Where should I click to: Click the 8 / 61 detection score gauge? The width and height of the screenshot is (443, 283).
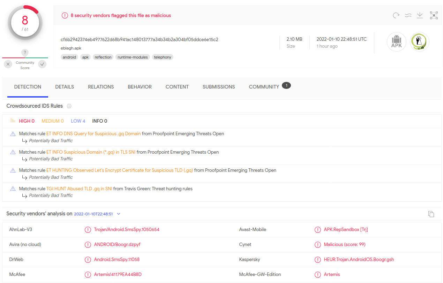(25, 23)
